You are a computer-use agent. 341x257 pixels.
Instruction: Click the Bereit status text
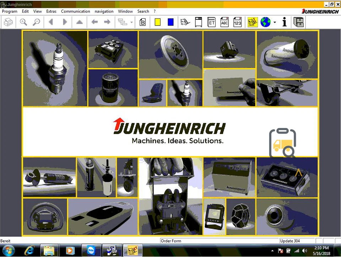click(5, 241)
